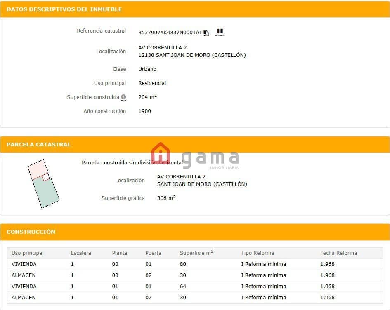Image resolution: width=390 pixels, height=310 pixels.
Task: Click the reference text 3577907YK4337N0001AL
Action: pyautogui.click(x=170, y=33)
